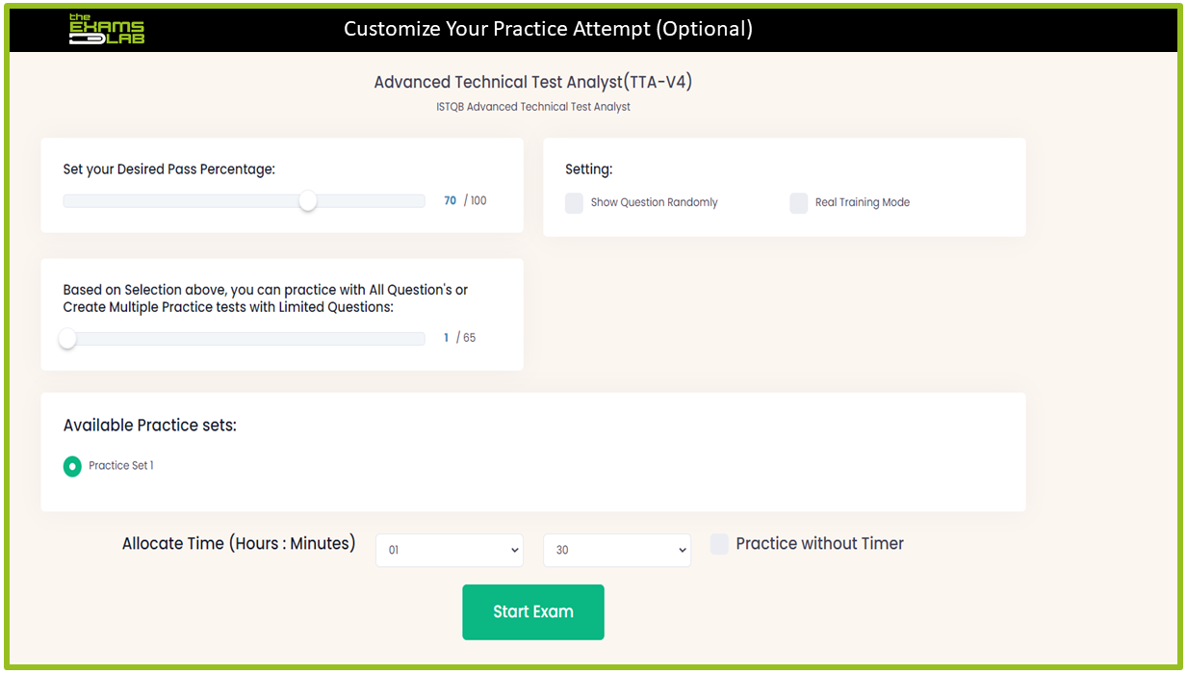Click the Advanced Technical Test Analyst title

(532, 82)
